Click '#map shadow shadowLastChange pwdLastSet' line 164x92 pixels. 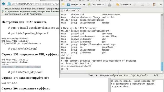(x=87, y=17)
